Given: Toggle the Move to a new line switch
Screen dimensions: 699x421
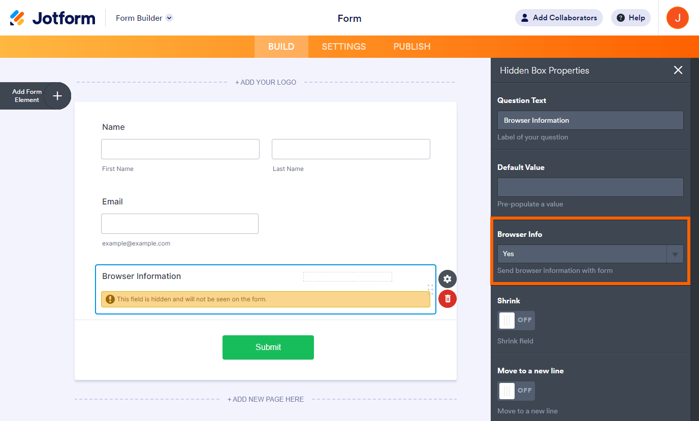Looking at the screenshot, I should [x=516, y=391].
